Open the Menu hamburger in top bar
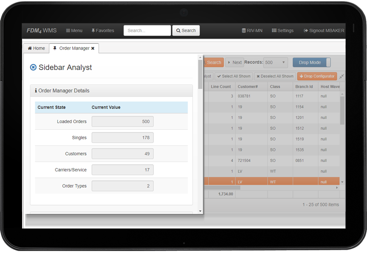This screenshot has width=367, height=271. click(74, 31)
